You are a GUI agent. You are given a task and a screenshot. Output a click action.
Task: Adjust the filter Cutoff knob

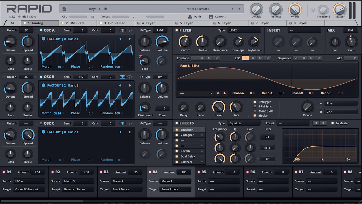pos(185,42)
